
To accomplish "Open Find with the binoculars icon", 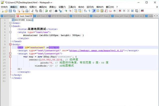I will tap(56, 11).
